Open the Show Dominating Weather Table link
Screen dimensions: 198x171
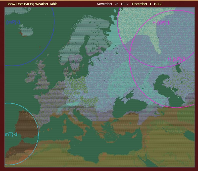point(32,4)
